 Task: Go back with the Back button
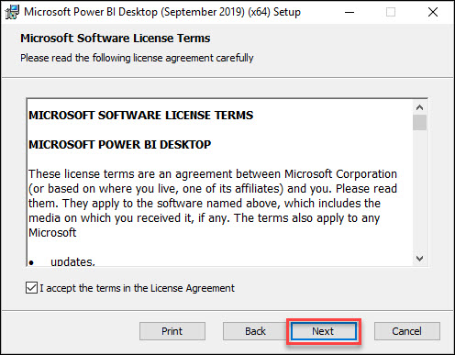point(255,331)
